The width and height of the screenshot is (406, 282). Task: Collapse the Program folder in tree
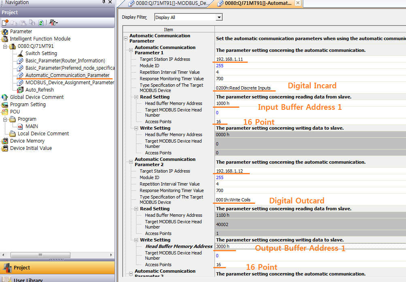[x=5, y=119]
